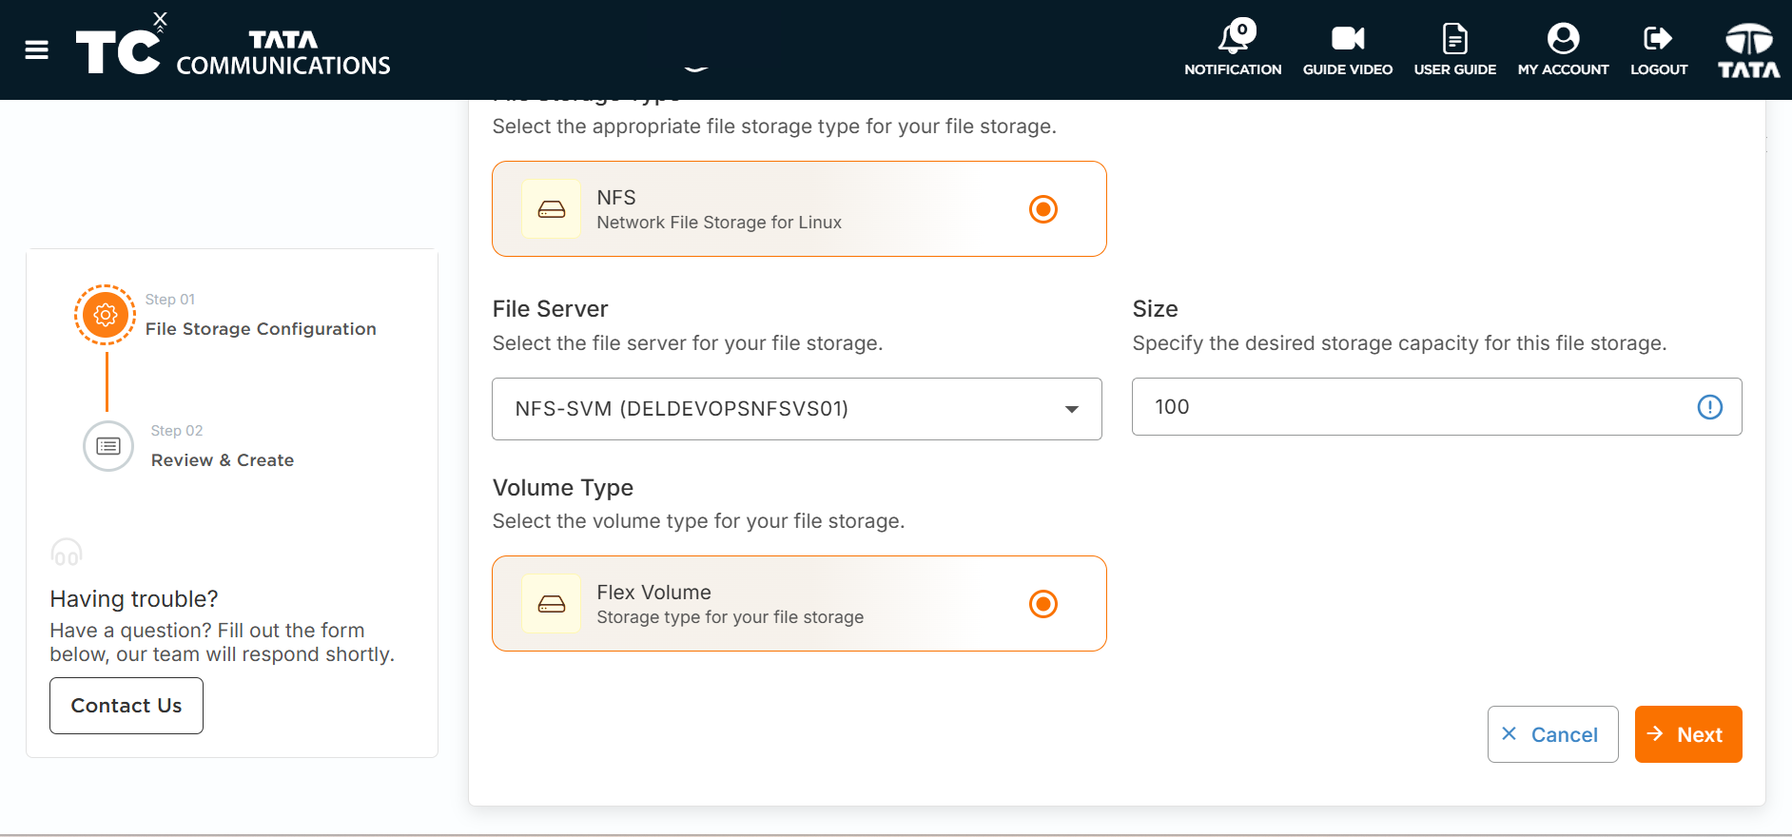Open the Notification bell icon
The image size is (1792, 837).
(x=1236, y=36)
